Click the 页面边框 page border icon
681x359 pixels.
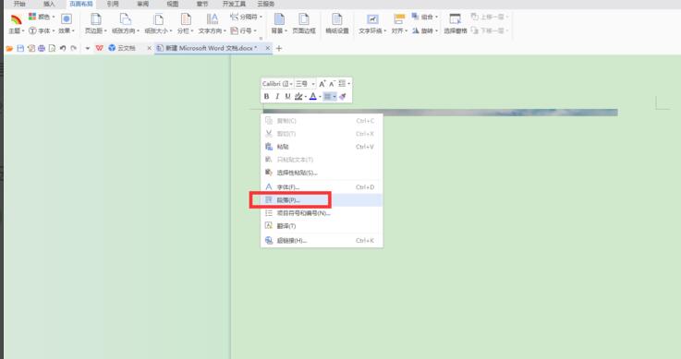[304, 19]
